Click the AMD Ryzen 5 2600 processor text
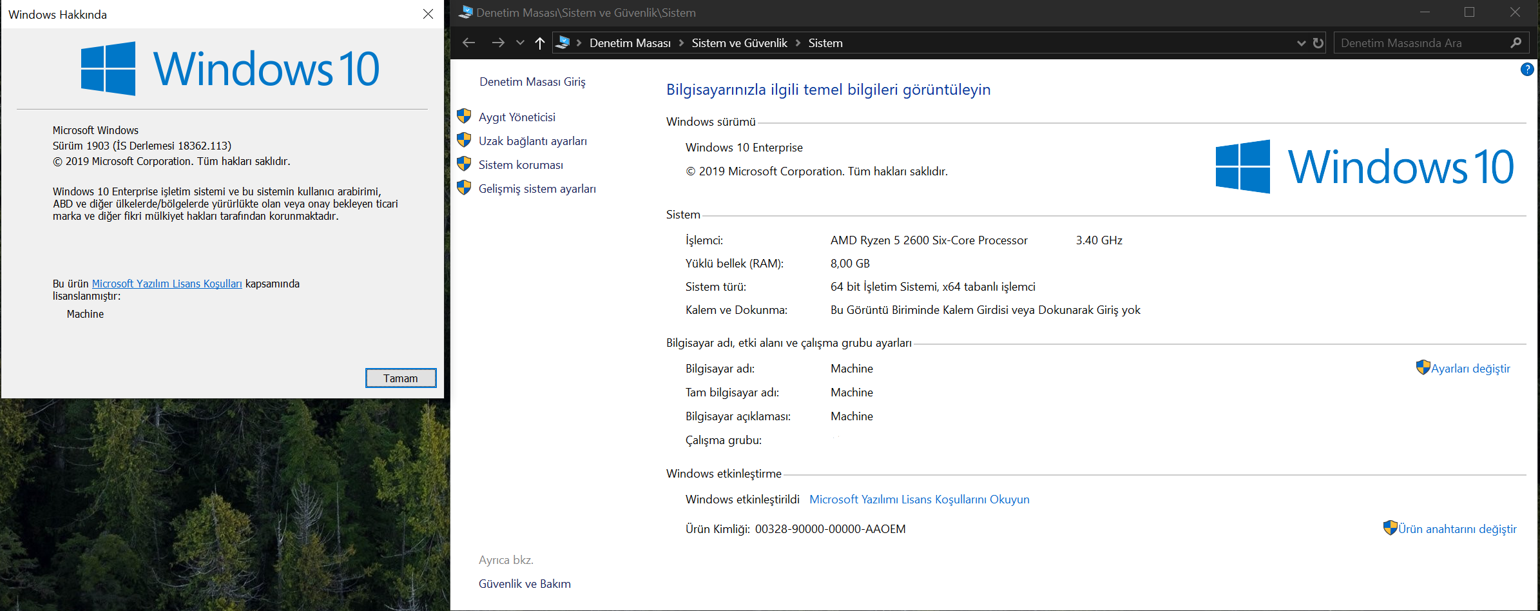Screen dimensions: 1540x611 pos(929,240)
